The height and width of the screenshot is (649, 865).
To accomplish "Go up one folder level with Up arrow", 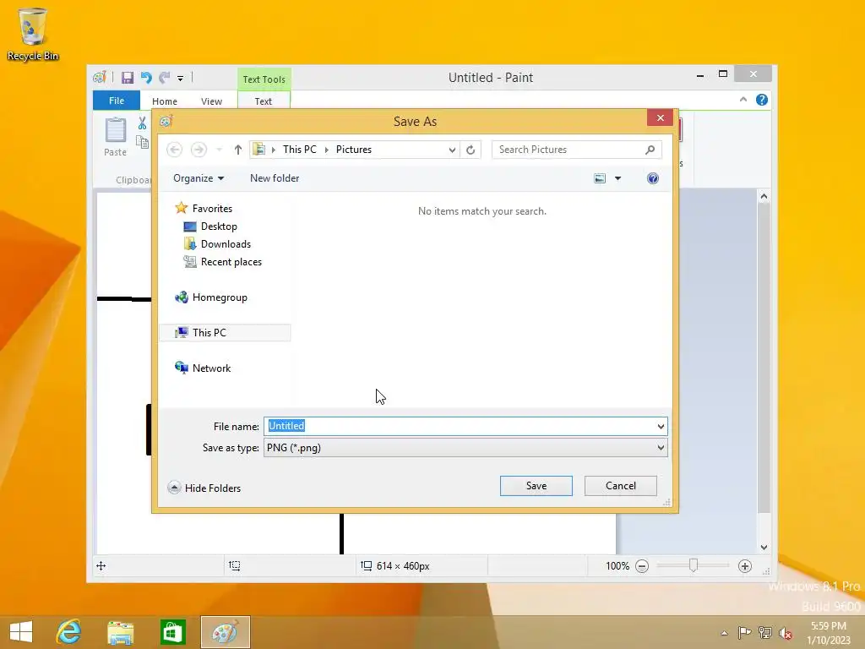I will pos(237,150).
